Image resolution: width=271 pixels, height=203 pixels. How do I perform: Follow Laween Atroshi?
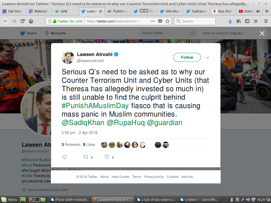click(x=187, y=57)
